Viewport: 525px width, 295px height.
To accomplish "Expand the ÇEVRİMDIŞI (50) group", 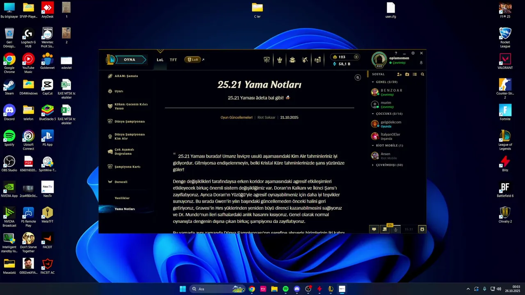I will pyautogui.click(x=387, y=165).
